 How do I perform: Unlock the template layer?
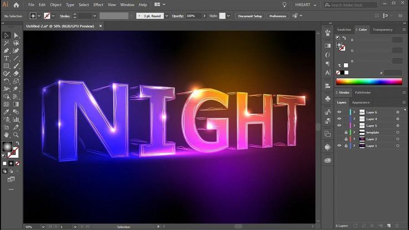click(346, 132)
